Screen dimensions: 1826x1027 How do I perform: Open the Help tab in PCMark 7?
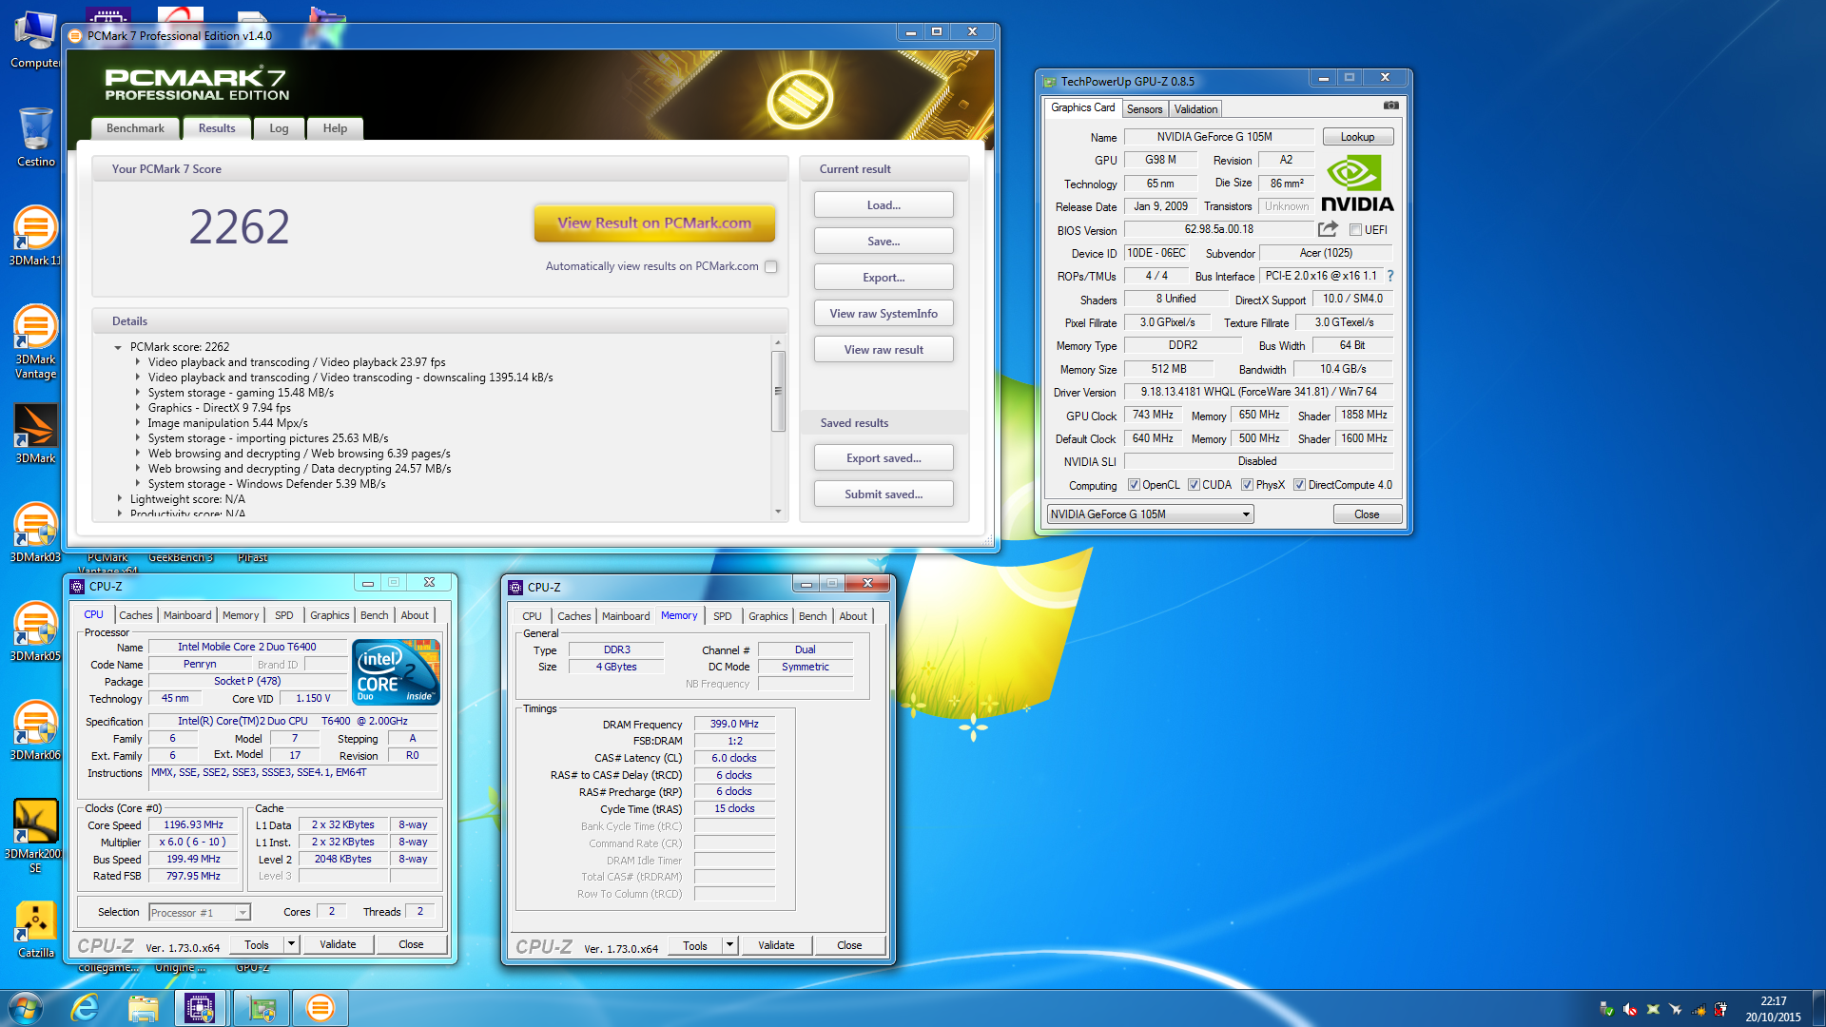point(335,128)
